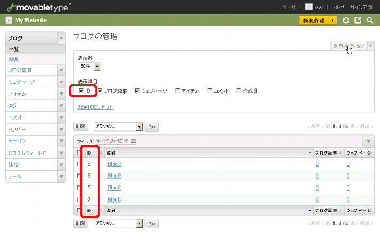The width and height of the screenshot is (380, 237).
Task: Click the bottom Go button
Action: pos(151,223)
